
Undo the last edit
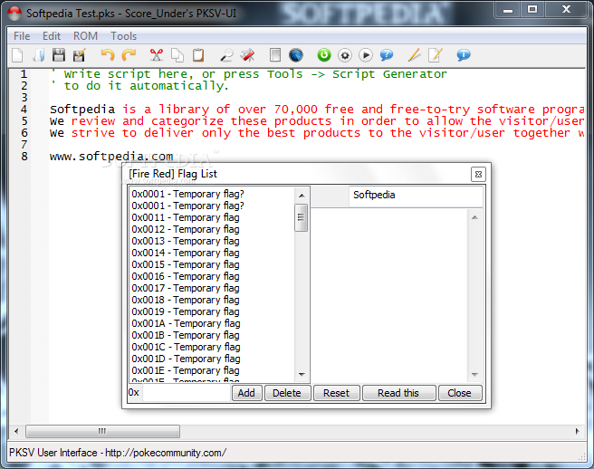107,55
